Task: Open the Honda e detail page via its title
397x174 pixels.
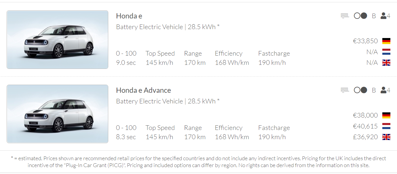Action: pyautogui.click(x=129, y=16)
